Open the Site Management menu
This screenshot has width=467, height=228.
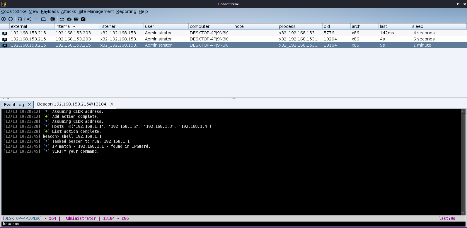96,11
